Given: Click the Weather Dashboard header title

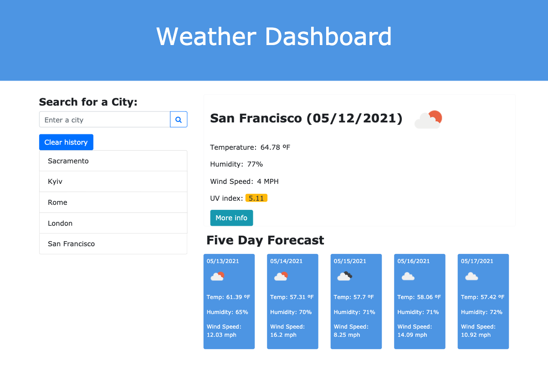Looking at the screenshot, I should pyautogui.click(x=274, y=36).
